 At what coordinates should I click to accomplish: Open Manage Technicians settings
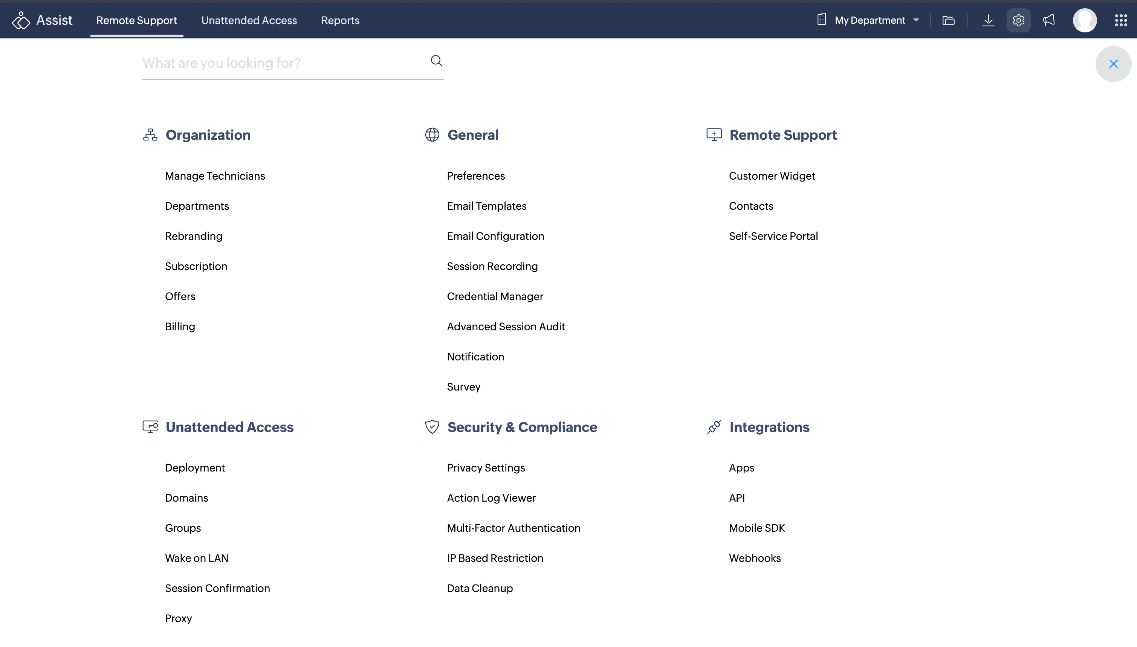pyautogui.click(x=215, y=176)
